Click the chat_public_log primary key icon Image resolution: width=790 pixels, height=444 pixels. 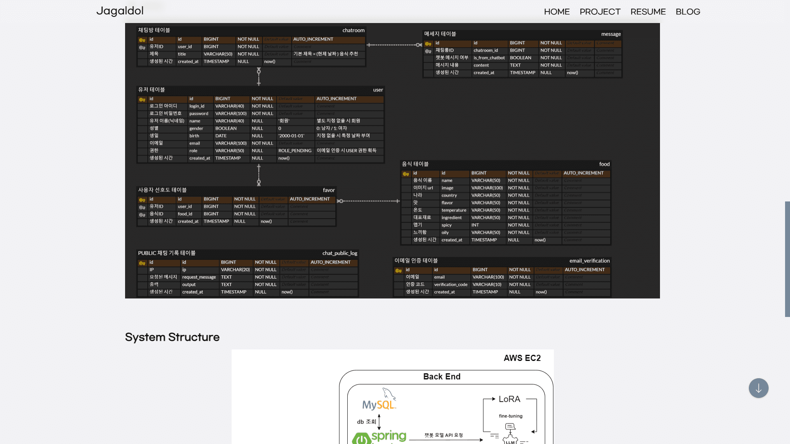point(142,263)
